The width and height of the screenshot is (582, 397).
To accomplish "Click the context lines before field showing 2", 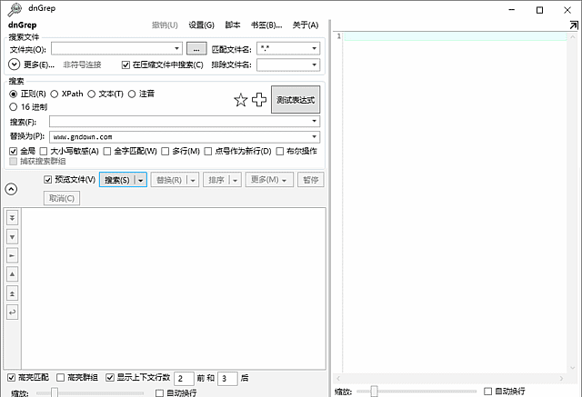I will point(184,379).
